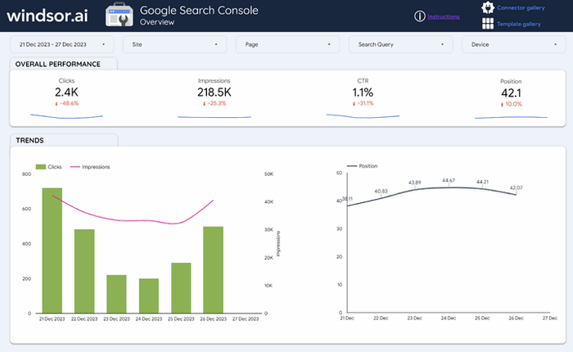The image size is (573, 352).
Task: Click the windsor.ai logo
Action: pyautogui.click(x=47, y=16)
